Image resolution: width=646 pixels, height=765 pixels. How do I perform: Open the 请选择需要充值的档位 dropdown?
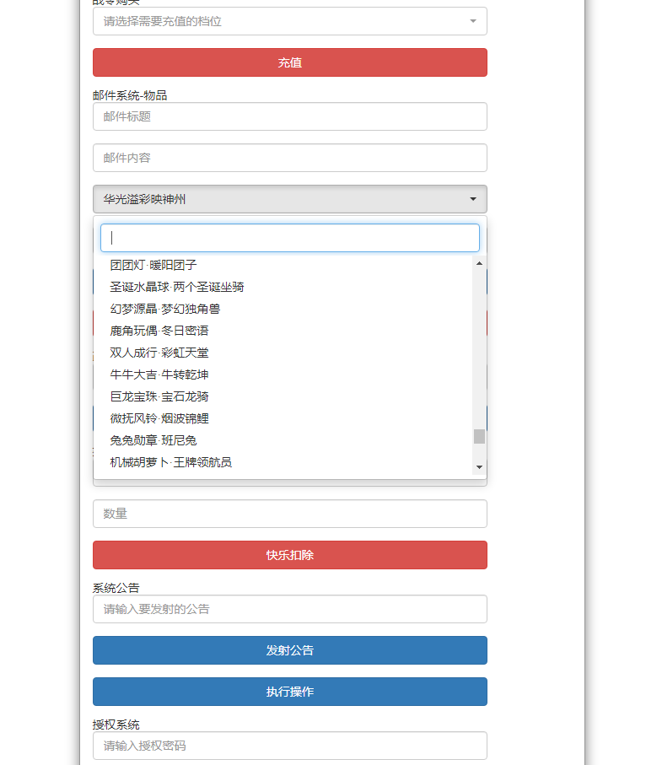pyautogui.click(x=289, y=21)
